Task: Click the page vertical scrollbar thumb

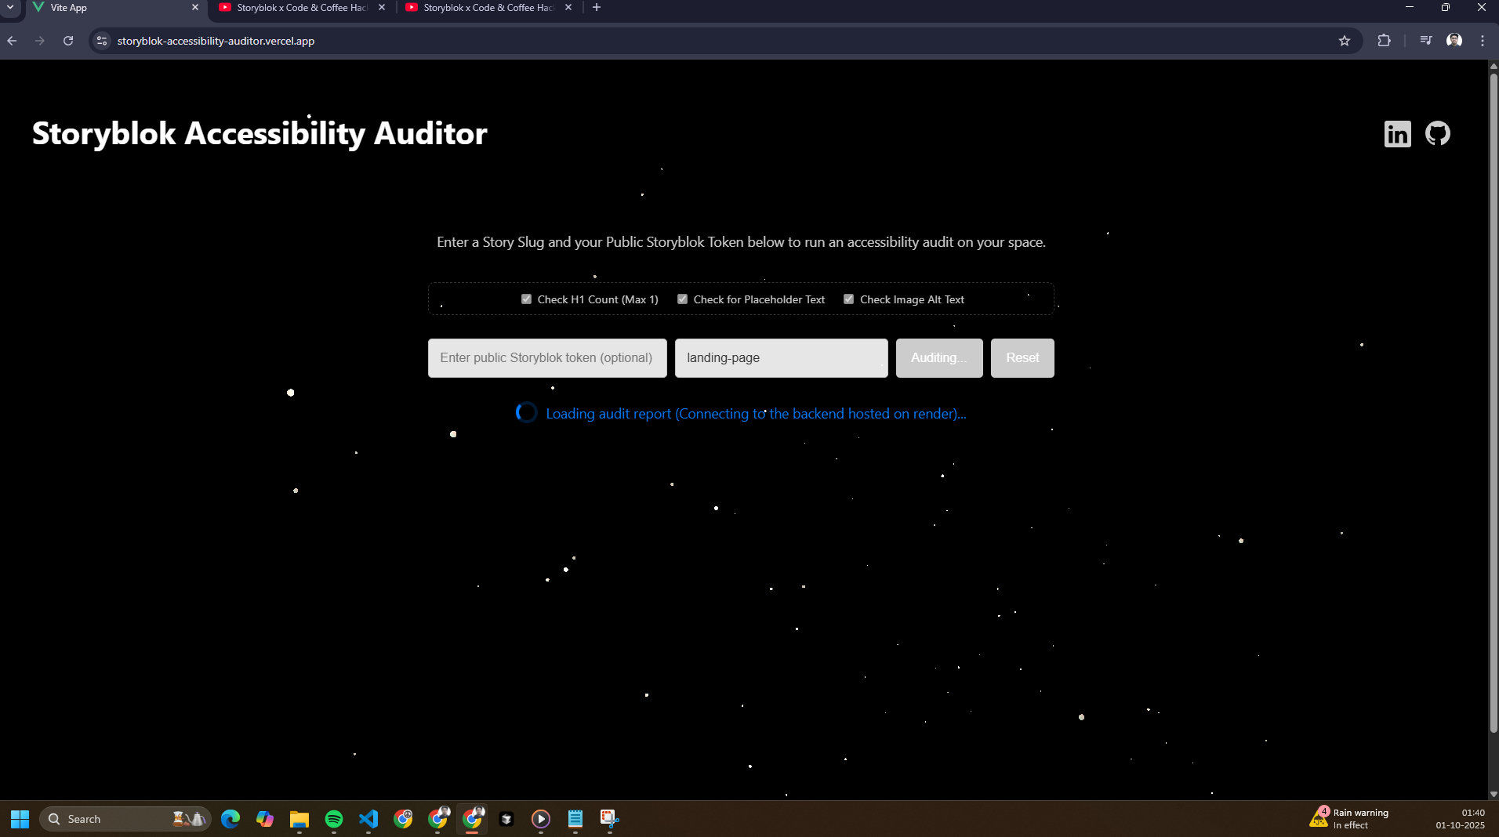Action: pos(1494,404)
